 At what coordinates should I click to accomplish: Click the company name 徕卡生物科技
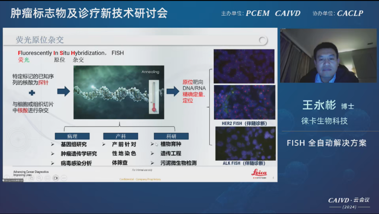pos(324,121)
